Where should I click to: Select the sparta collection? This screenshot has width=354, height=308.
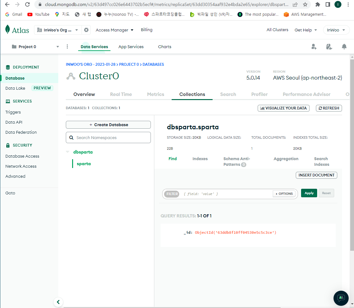click(84, 164)
